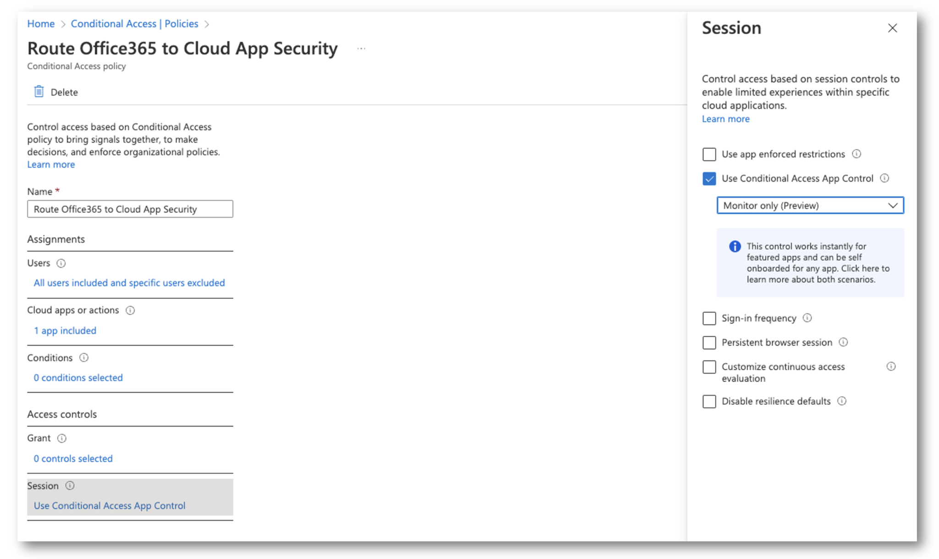
Task: Show info for Persistent browser session
Action: pos(843,342)
